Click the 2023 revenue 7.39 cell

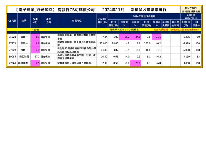coord(102,63)
